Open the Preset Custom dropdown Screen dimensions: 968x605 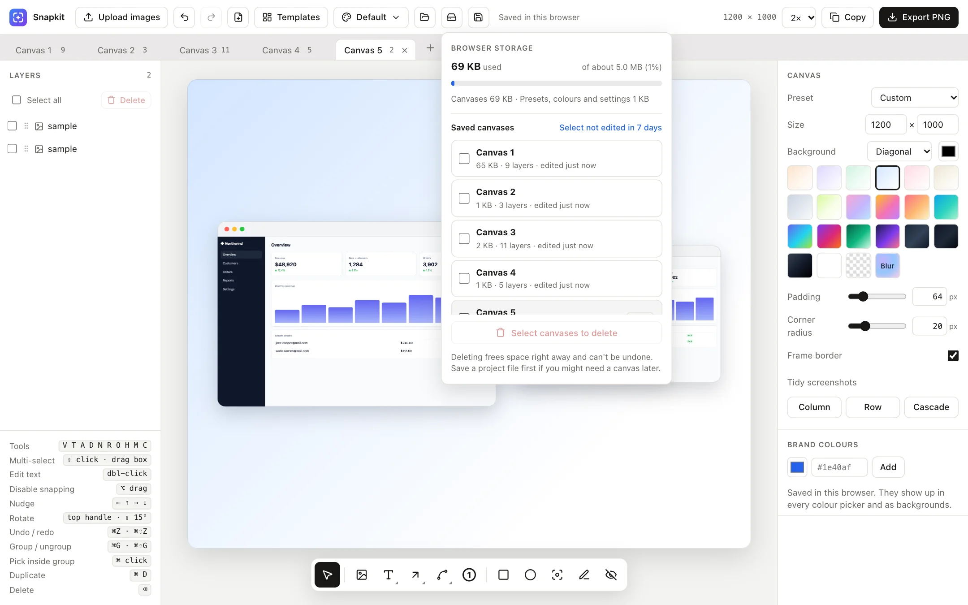915,98
